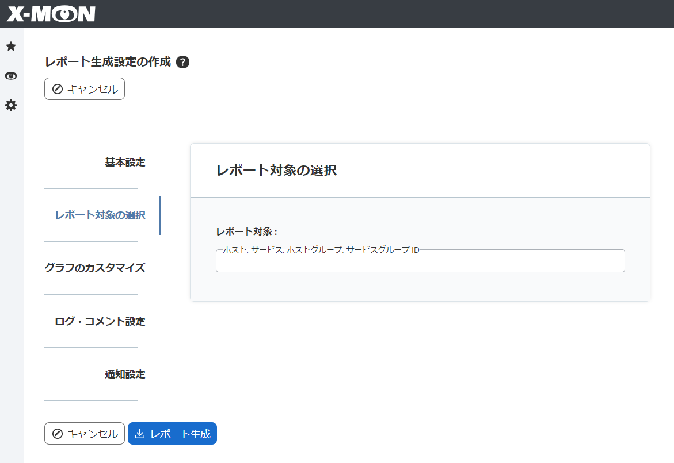Image resolution: width=674 pixels, height=463 pixels.
Task: Focus the ホストグループ ID input field
Action: pos(420,261)
